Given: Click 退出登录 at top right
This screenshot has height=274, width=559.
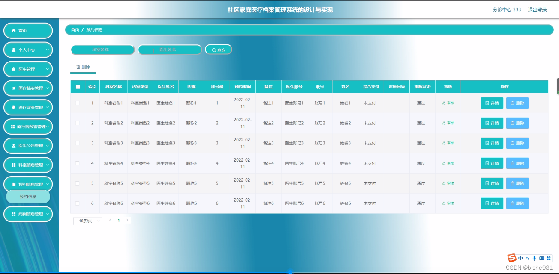Looking at the screenshot, I should tap(537, 9).
